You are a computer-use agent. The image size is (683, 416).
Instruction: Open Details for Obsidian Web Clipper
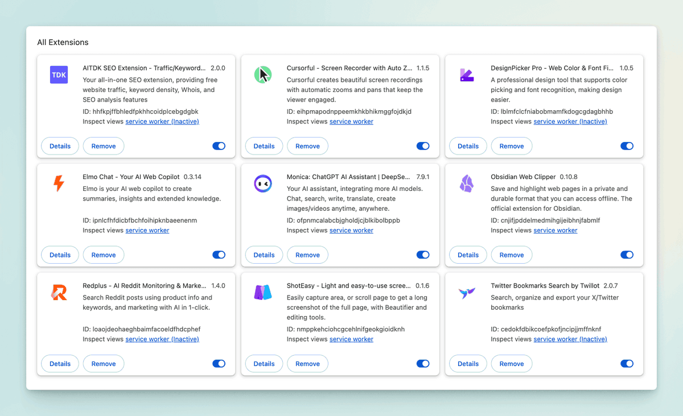[468, 255]
